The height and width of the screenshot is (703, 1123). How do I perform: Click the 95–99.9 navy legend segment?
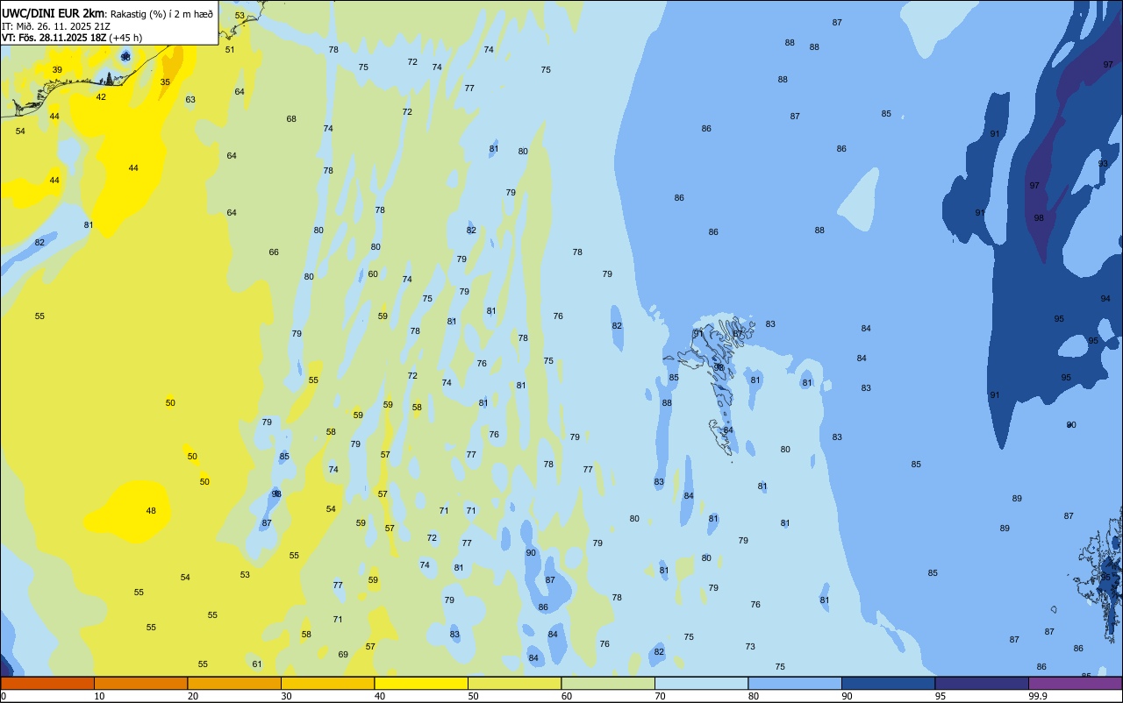982,683
